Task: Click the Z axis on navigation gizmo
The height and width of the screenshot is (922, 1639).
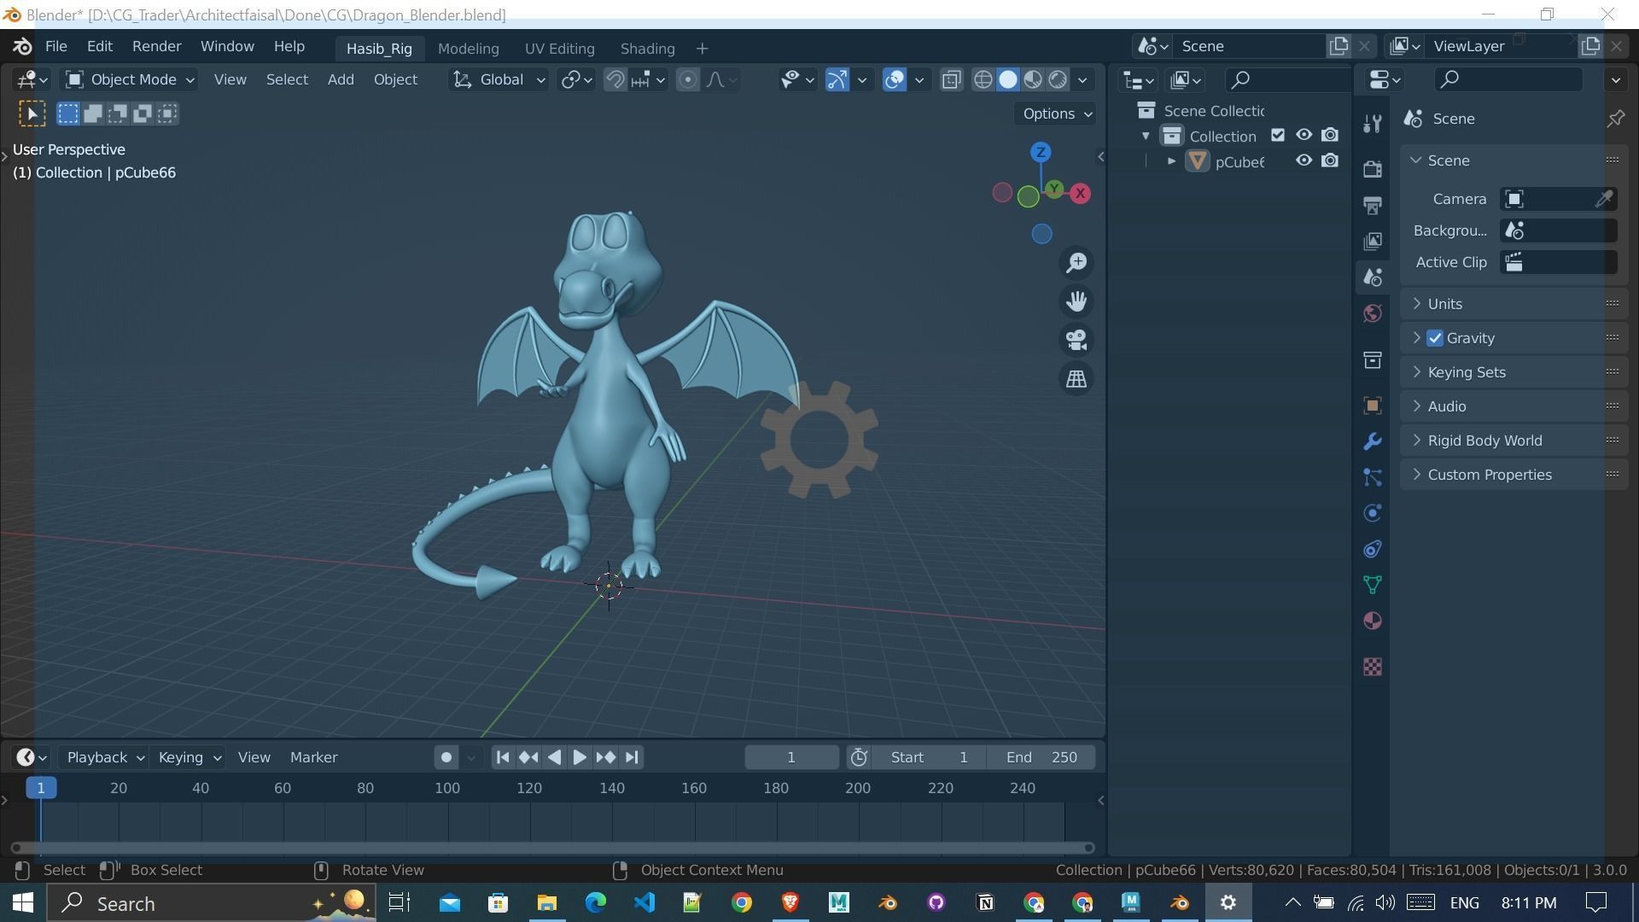Action: pyautogui.click(x=1041, y=152)
